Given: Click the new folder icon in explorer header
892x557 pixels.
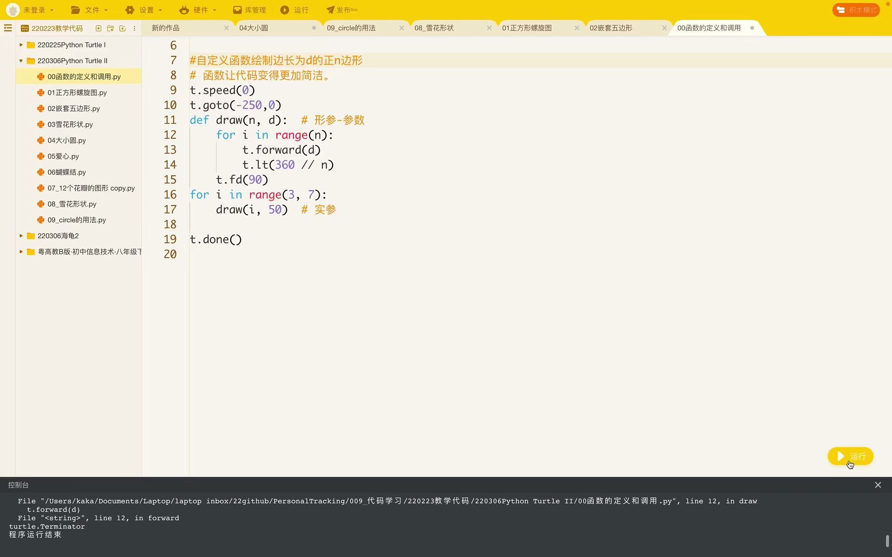Looking at the screenshot, I should tap(111, 28).
